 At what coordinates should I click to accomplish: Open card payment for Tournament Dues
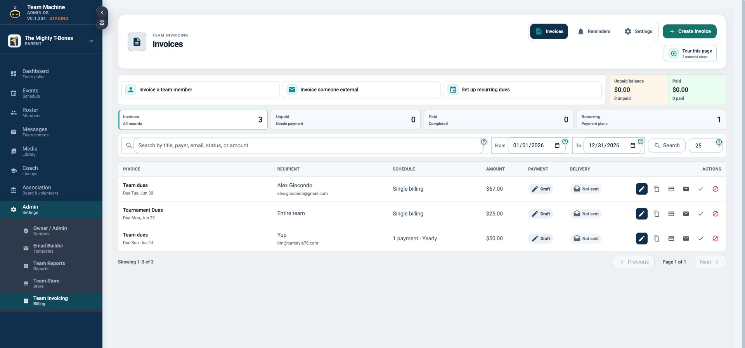(671, 214)
